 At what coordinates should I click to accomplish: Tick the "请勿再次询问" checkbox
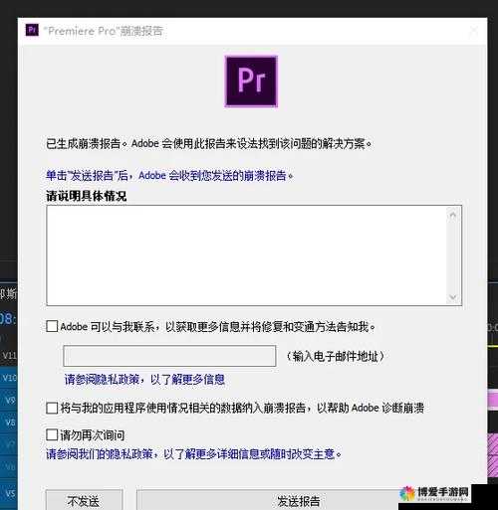point(52,434)
